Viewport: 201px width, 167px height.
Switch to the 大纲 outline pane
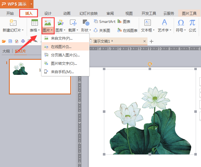[6, 51]
